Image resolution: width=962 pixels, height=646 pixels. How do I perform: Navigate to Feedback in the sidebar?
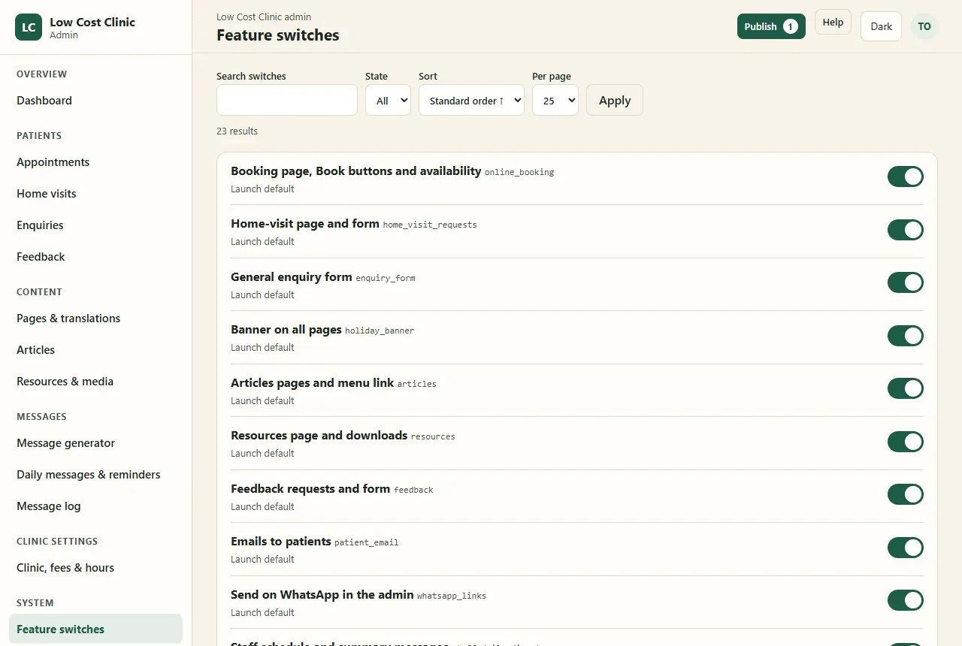(95, 257)
